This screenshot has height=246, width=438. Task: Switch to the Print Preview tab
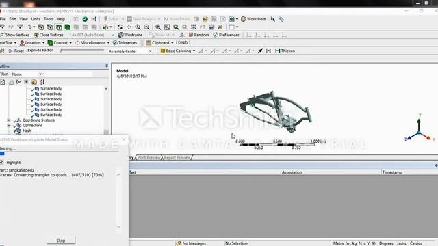pos(149,158)
